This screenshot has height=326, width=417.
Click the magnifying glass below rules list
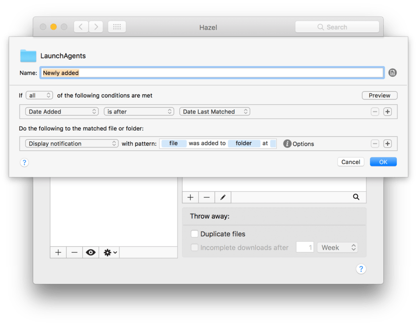[356, 197]
